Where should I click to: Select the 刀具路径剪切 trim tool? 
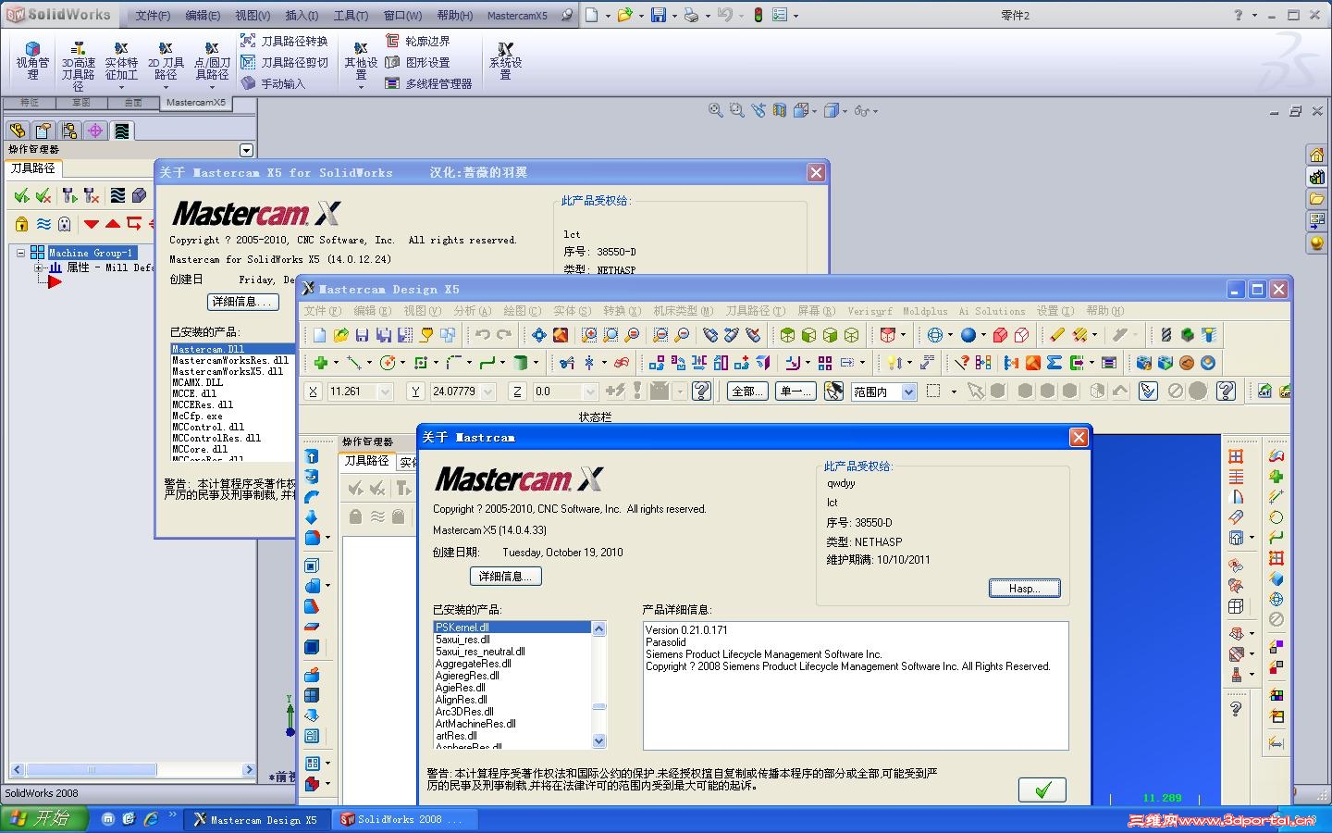pyautogui.click(x=284, y=62)
